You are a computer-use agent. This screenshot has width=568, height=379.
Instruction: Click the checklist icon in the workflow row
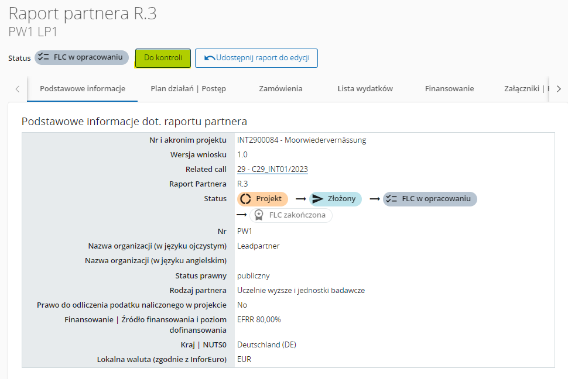(x=392, y=199)
